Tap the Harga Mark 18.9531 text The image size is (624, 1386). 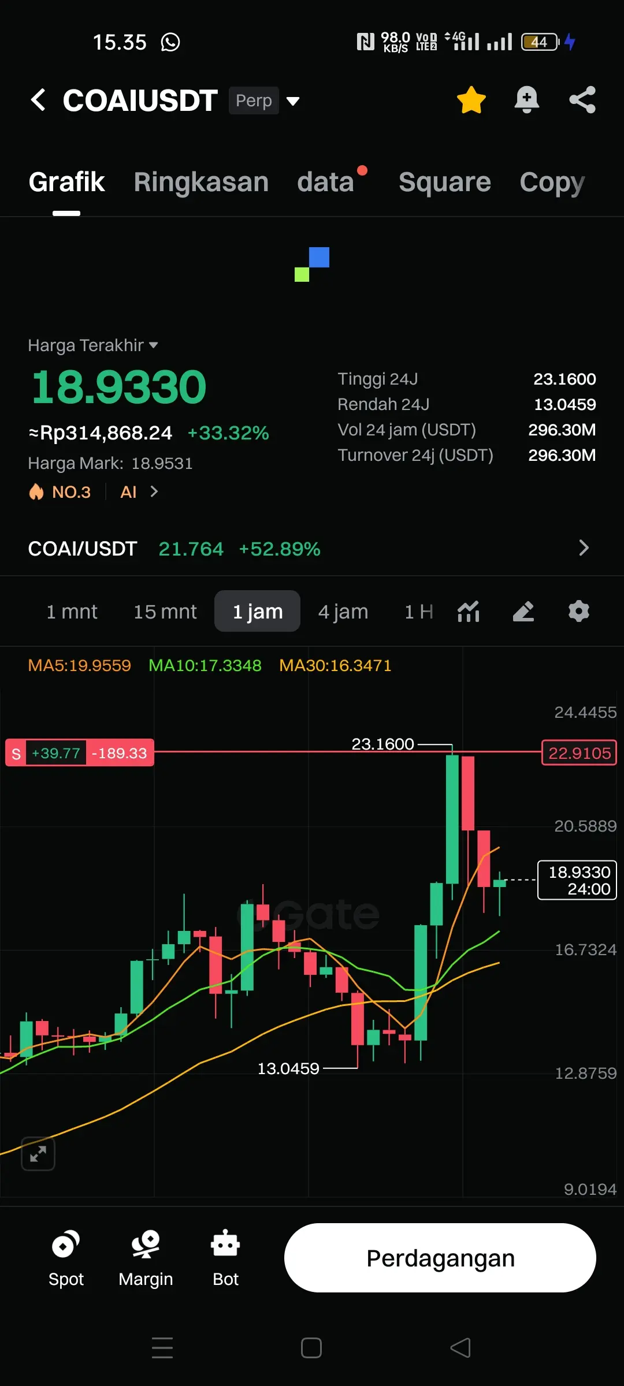[110, 463]
